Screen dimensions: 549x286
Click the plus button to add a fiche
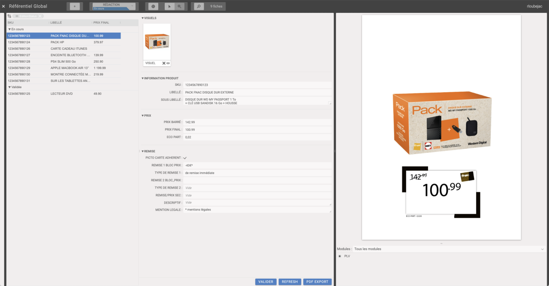[75, 6]
